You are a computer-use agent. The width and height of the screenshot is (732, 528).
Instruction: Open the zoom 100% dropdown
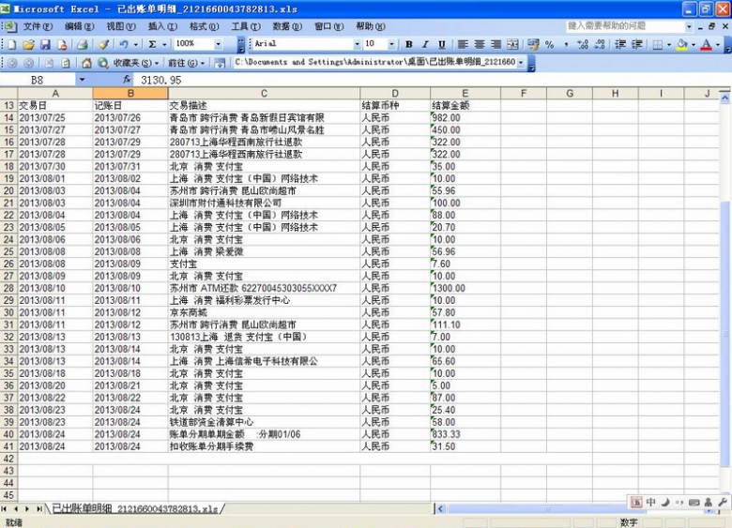(219, 44)
